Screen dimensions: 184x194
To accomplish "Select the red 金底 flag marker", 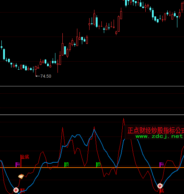I will tap(25, 161).
